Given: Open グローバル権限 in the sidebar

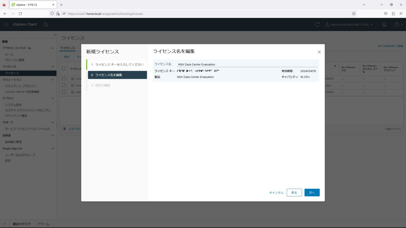Looking at the screenshot, I should click(x=15, y=60).
